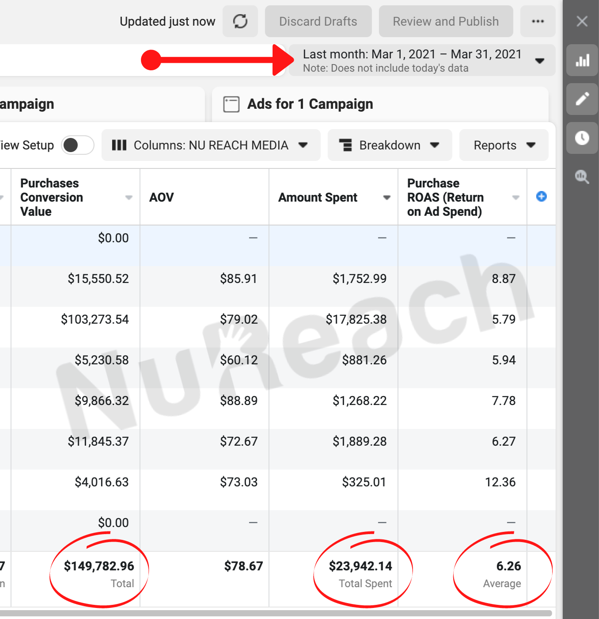Viewport: 599px width, 619px height.
Task: Open the charts bar graph side icon
Action: point(582,60)
